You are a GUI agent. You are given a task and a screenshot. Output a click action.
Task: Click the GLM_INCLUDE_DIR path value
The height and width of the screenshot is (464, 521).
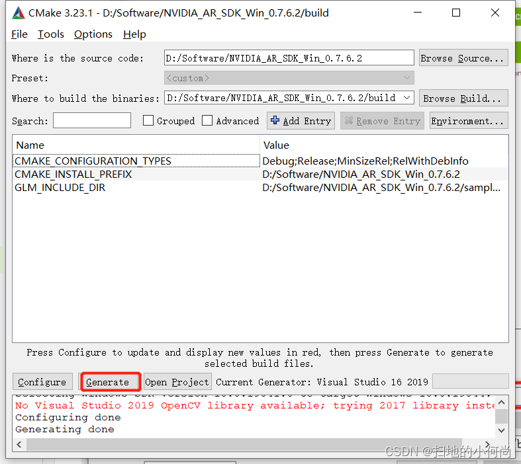coord(381,188)
